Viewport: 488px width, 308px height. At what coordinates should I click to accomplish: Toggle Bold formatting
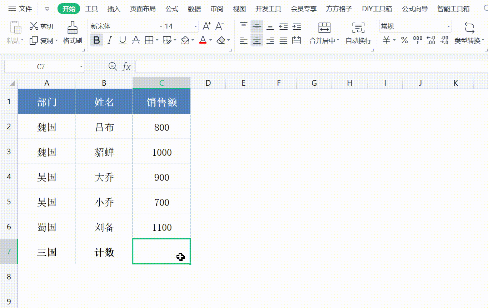[96, 40]
